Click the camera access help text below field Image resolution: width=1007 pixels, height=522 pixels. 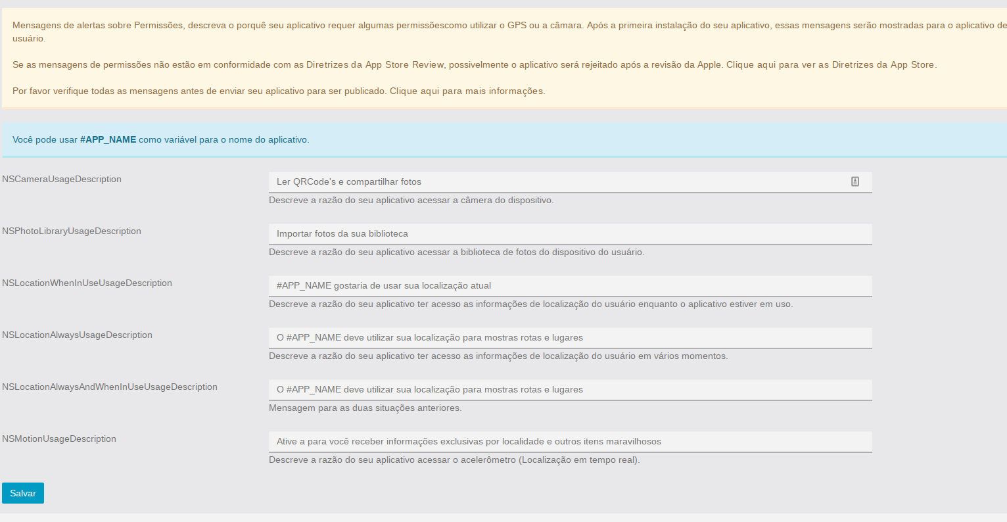(x=411, y=200)
